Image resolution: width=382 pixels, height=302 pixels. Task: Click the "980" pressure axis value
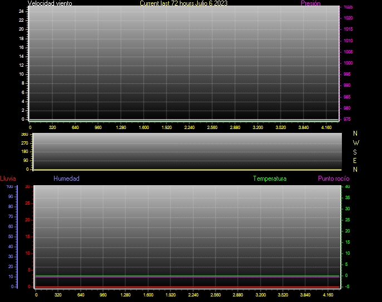coord(347,108)
